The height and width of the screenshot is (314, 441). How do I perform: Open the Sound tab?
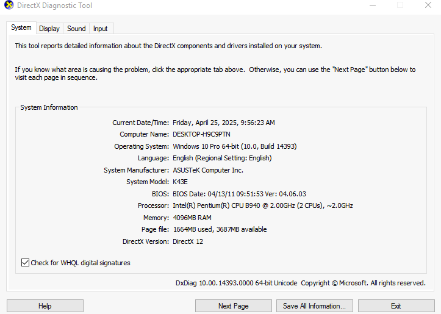(76, 29)
